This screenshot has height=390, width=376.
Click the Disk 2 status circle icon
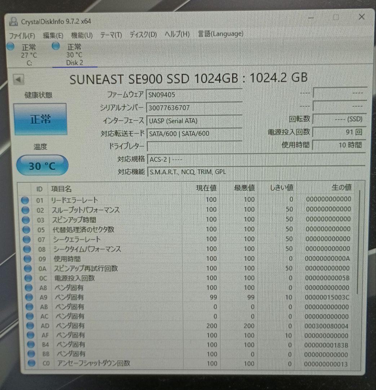(x=56, y=46)
